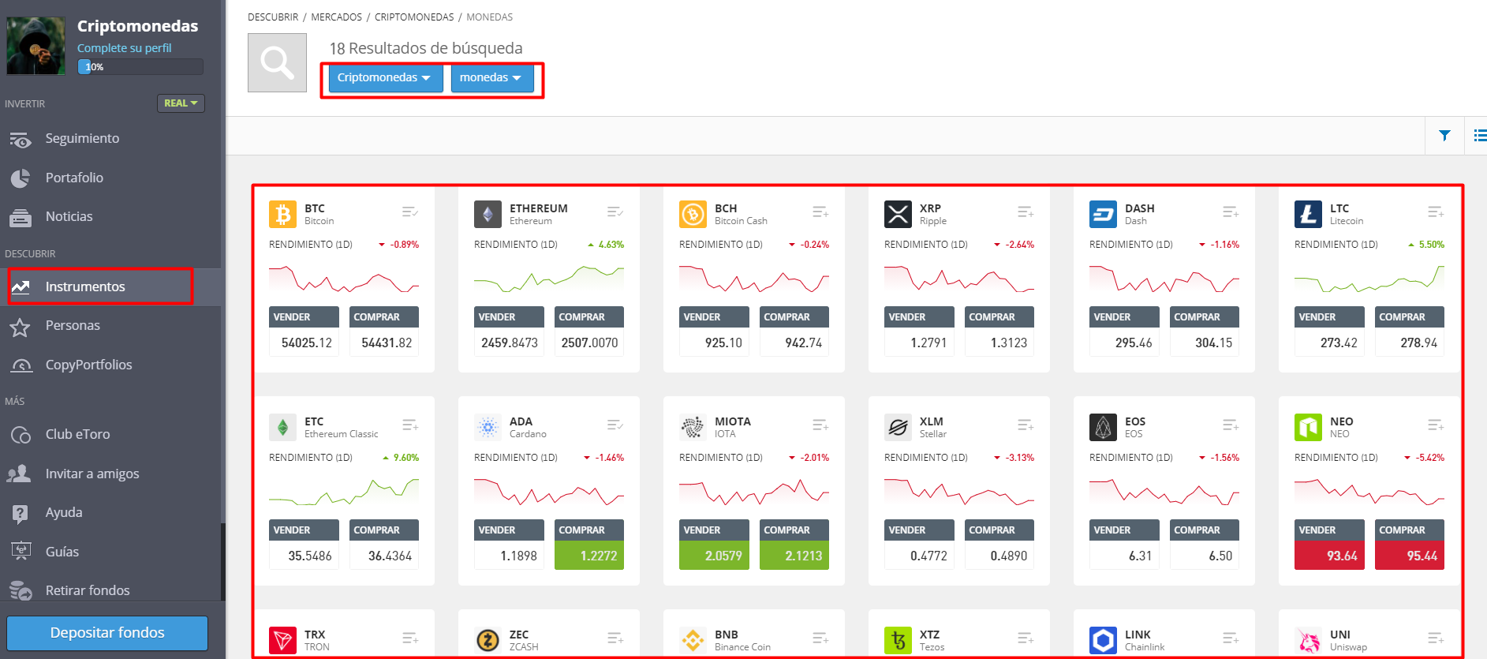1487x659 pixels.
Task: Open the Litecoin LTC logo
Action: [x=1308, y=214]
